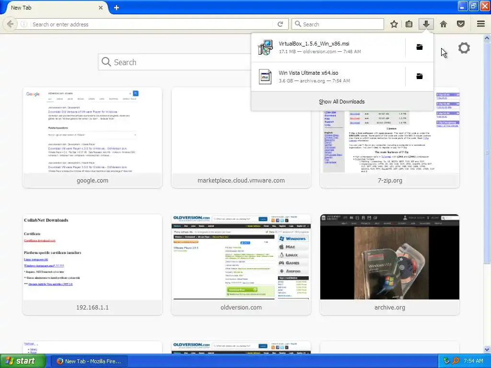This screenshot has height=368, width=491.
Task: Click the site info icon in address bar
Action: coord(24,24)
